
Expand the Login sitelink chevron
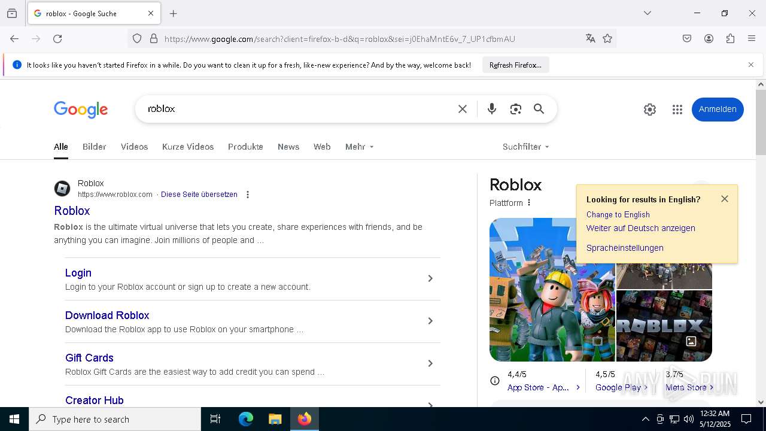(430, 278)
